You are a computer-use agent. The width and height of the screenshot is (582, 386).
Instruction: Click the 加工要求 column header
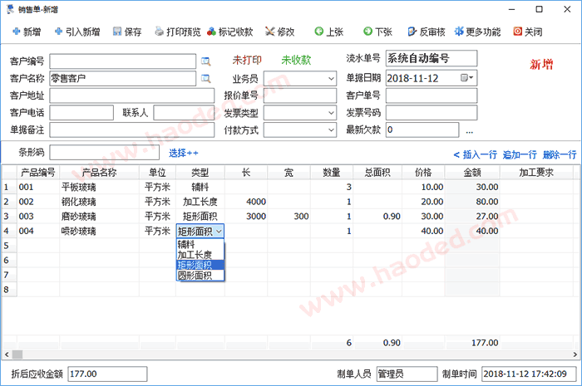(x=536, y=173)
